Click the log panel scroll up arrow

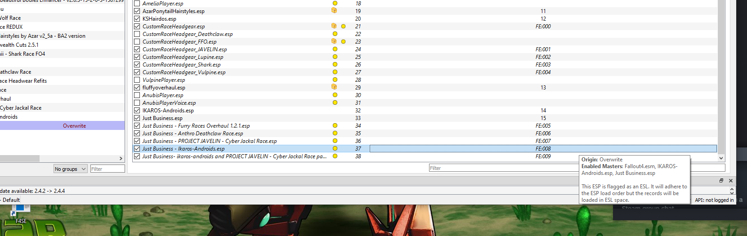coord(732,189)
